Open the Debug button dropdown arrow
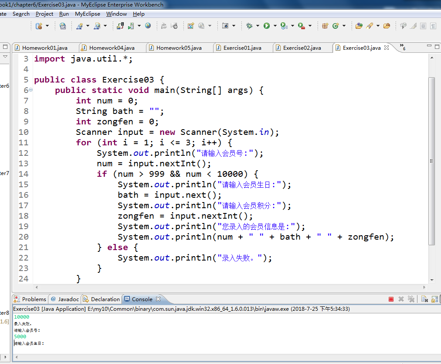441x364 pixels. point(258,26)
